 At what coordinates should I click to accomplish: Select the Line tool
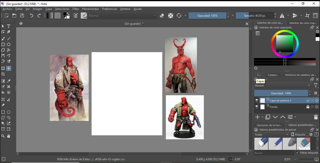coord(9,39)
